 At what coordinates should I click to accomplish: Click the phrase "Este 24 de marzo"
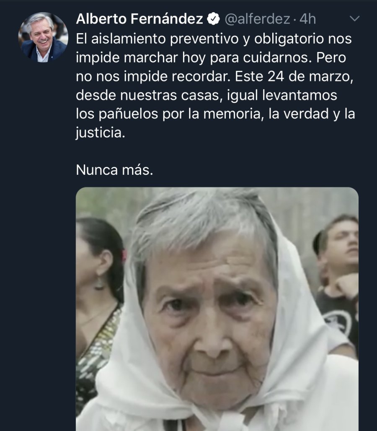(294, 76)
